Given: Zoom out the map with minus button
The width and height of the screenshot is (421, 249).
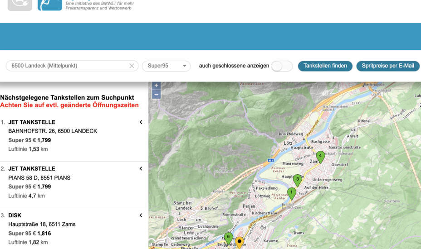Looking at the screenshot, I should point(156,95).
